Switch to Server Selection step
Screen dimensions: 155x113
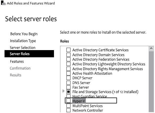click(23, 48)
